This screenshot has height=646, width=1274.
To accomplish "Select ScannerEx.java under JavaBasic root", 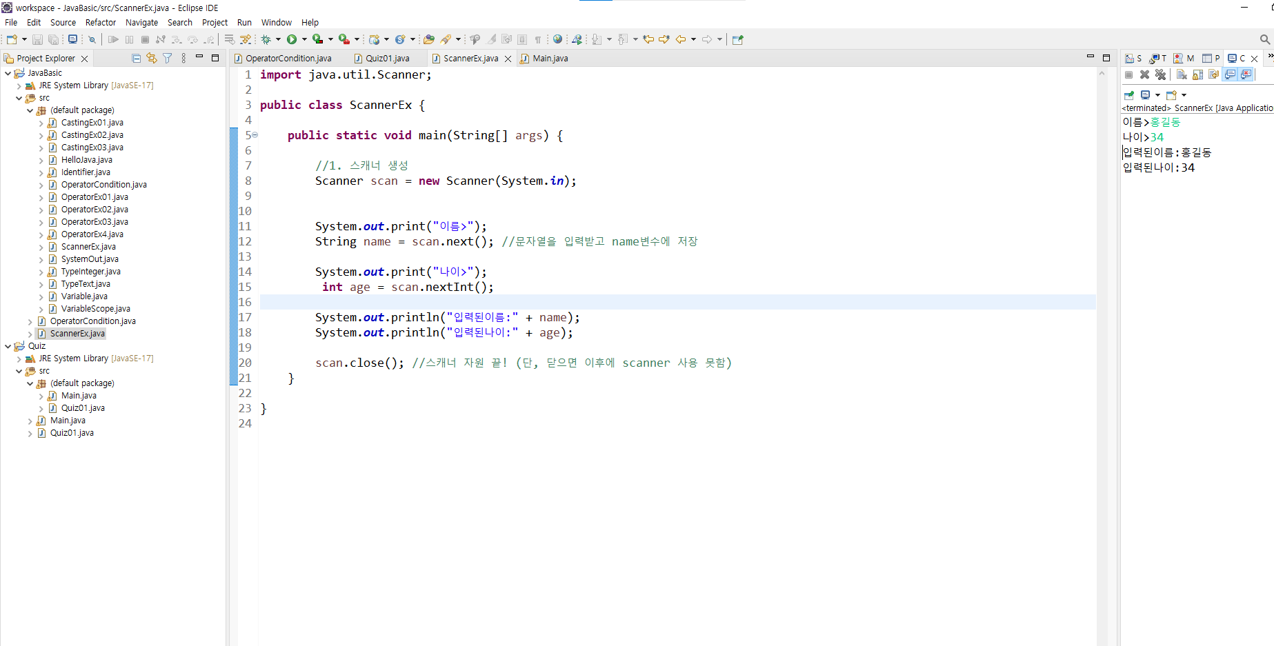I will pos(77,334).
